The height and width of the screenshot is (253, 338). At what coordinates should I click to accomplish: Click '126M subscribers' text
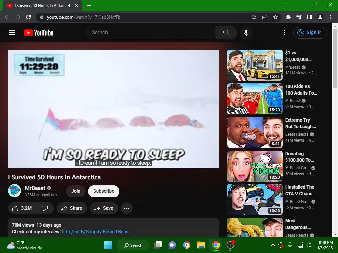click(x=41, y=195)
